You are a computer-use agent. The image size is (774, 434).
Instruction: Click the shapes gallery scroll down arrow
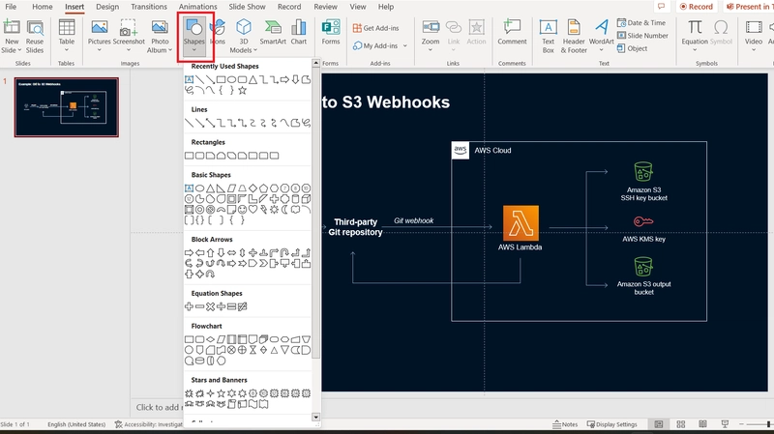(316, 418)
